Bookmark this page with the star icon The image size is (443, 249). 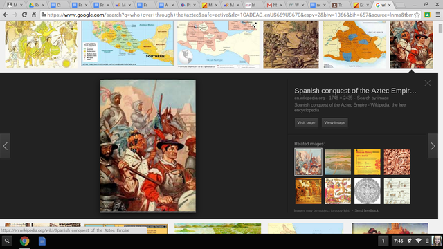pos(417,15)
